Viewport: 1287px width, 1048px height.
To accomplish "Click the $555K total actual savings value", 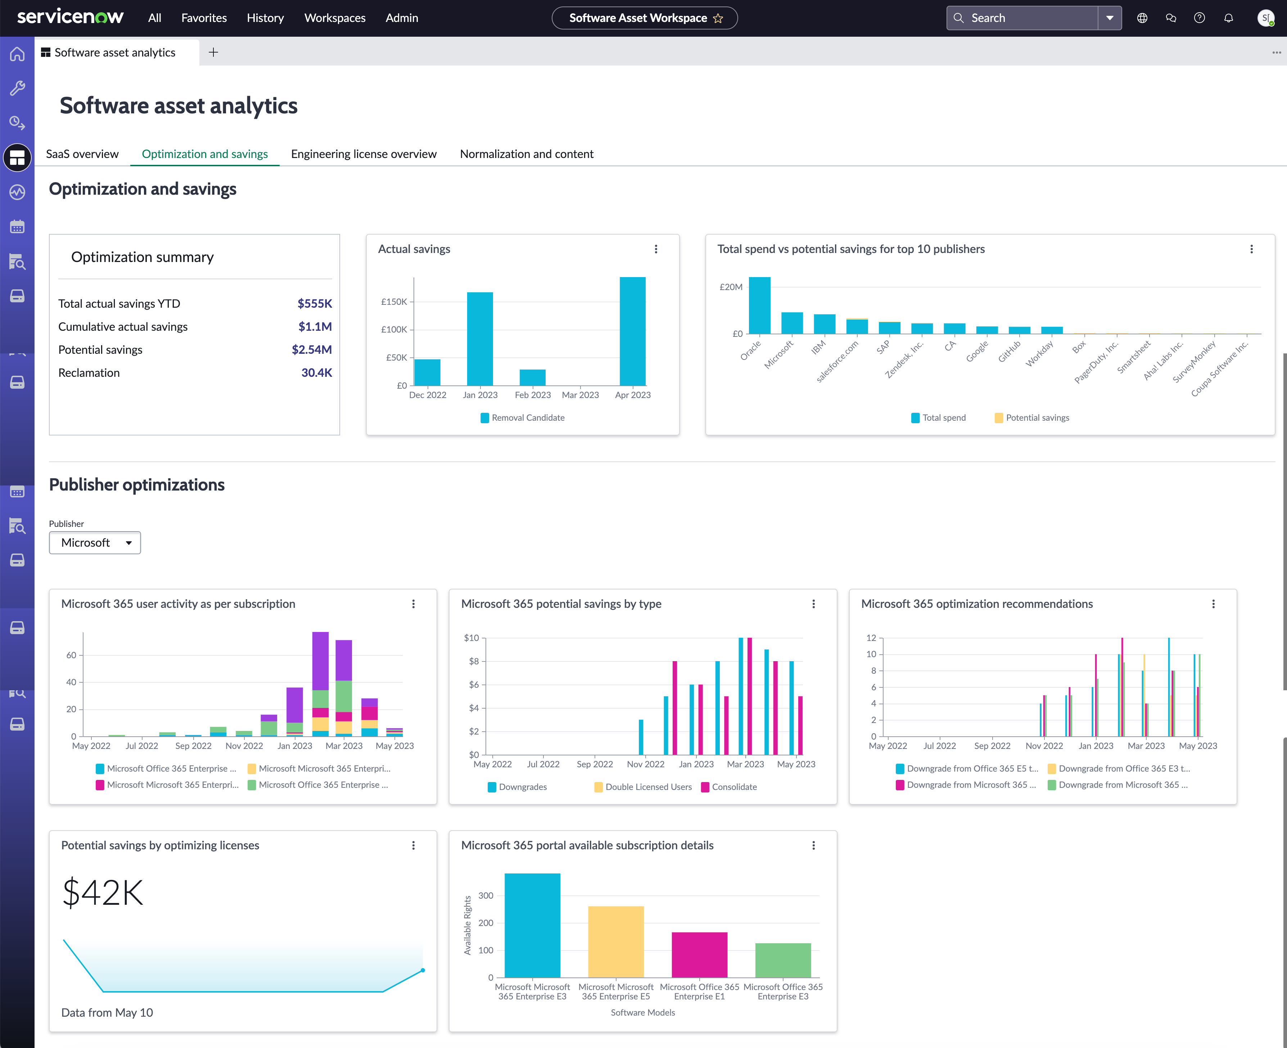I will [315, 304].
